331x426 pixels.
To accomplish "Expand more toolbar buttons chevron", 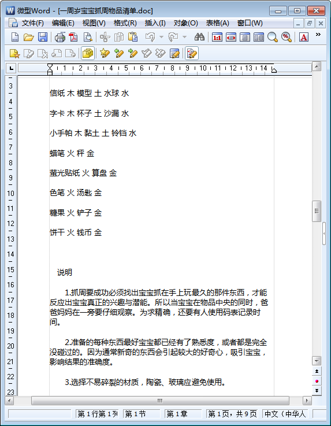I will (x=318, y=35).
